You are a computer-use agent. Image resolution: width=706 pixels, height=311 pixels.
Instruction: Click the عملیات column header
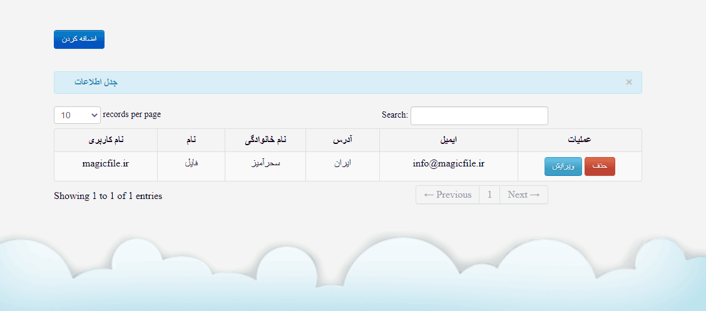tap(580, 140)
